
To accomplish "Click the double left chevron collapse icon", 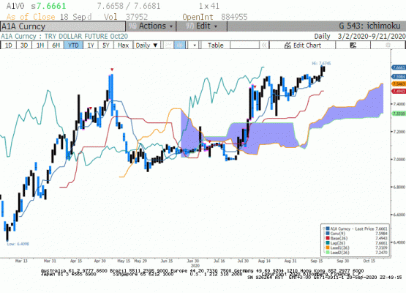I will [264, 45].
